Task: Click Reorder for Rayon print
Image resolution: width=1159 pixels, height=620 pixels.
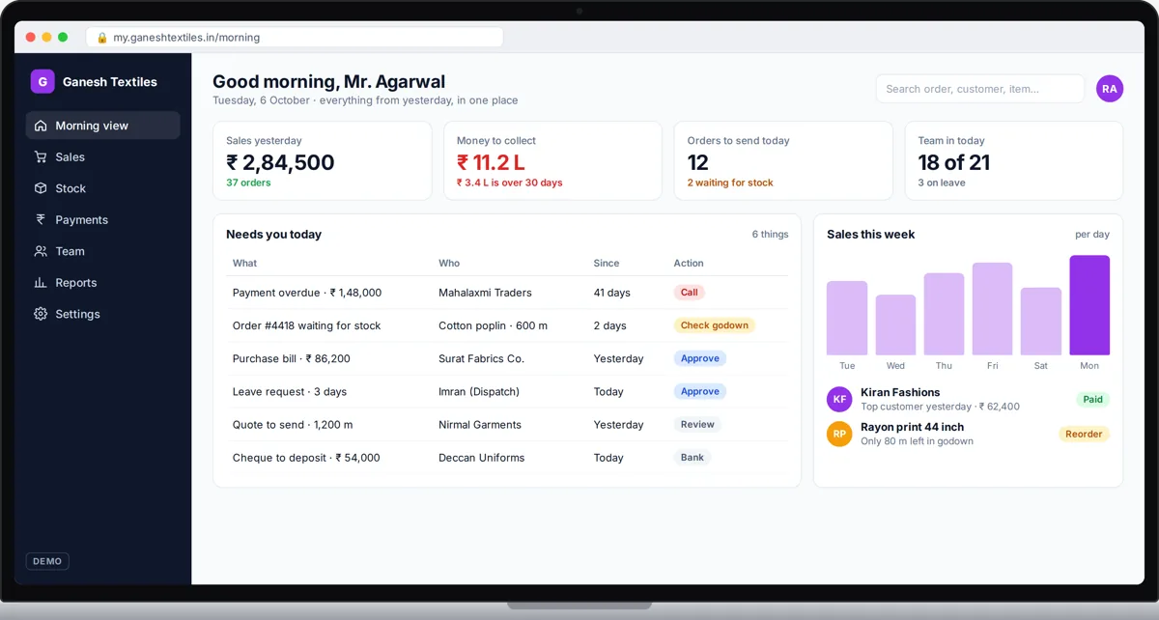Action: point(1085,434)
